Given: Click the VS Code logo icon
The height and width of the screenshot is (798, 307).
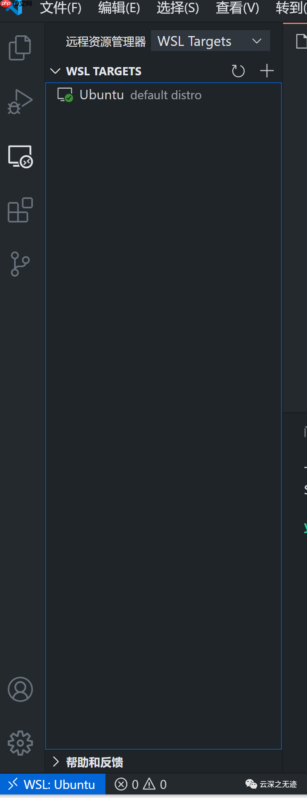Looking at the screenshot, I should point(14,7).
